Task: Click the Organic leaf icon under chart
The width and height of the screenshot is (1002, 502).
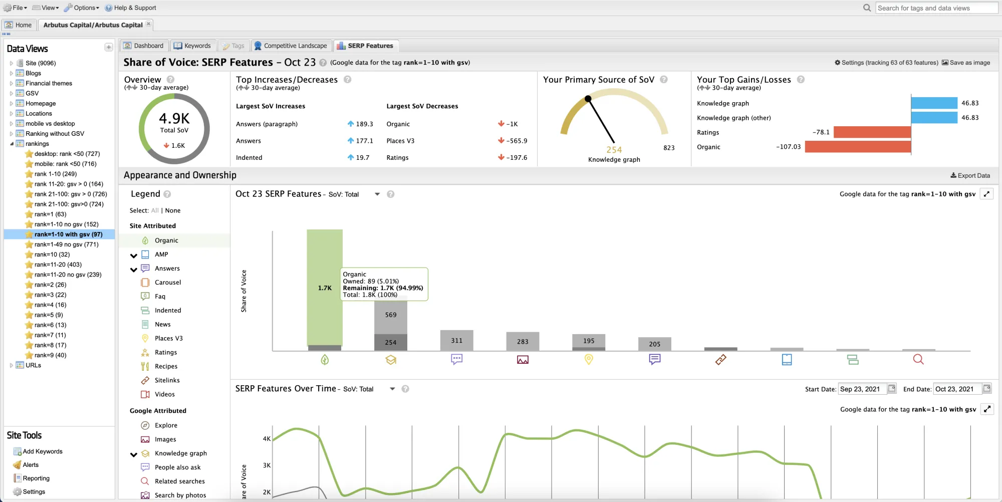Action: coord(325,360)
